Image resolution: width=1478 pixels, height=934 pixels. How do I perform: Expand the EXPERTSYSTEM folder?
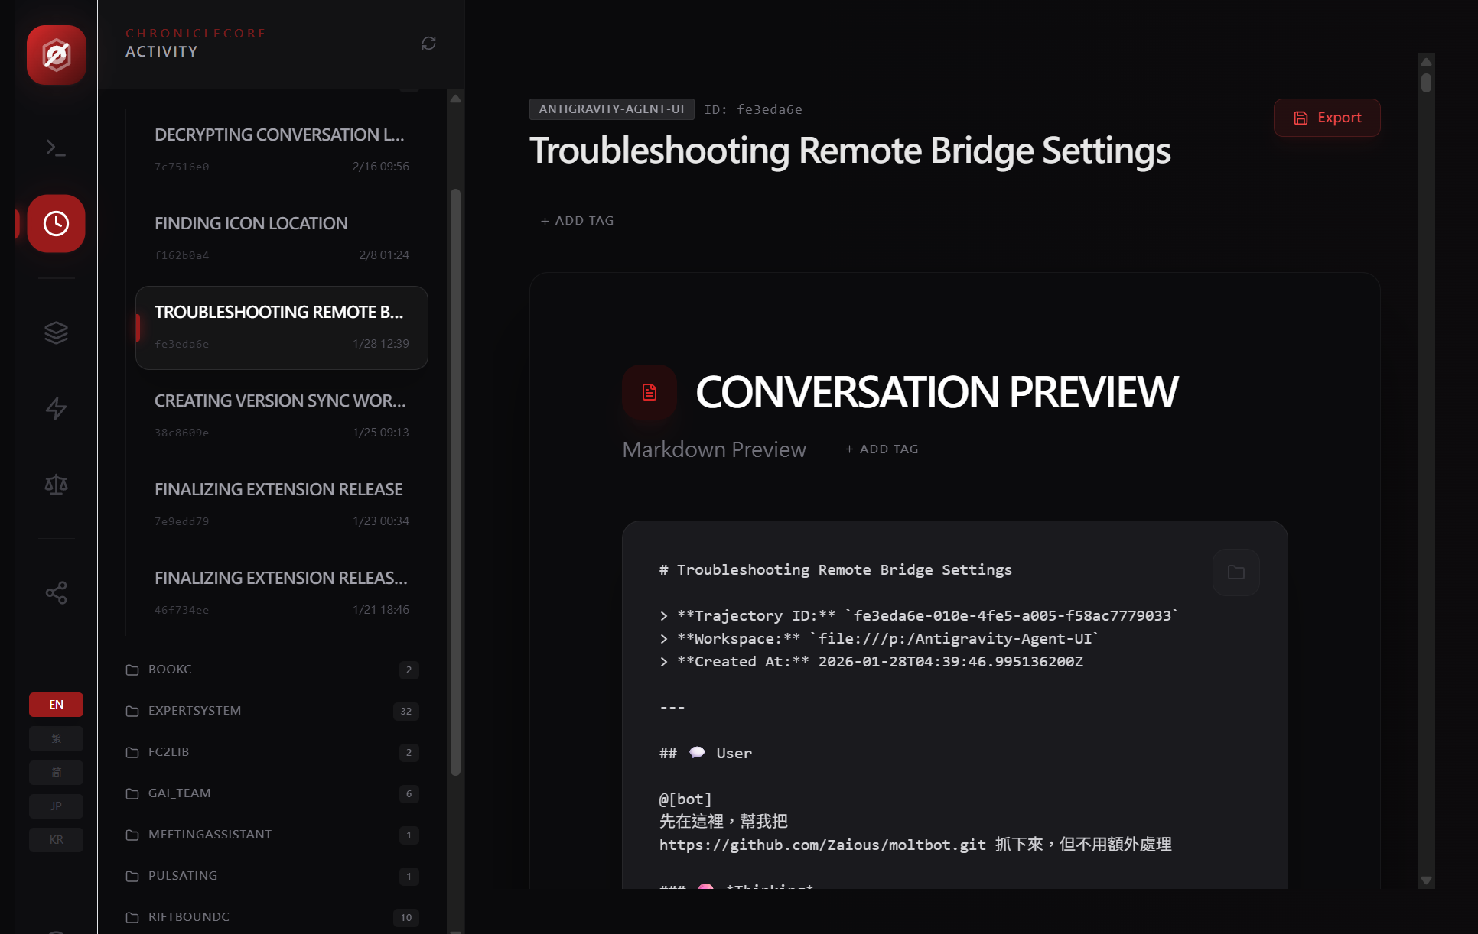[x=195, y=711]
